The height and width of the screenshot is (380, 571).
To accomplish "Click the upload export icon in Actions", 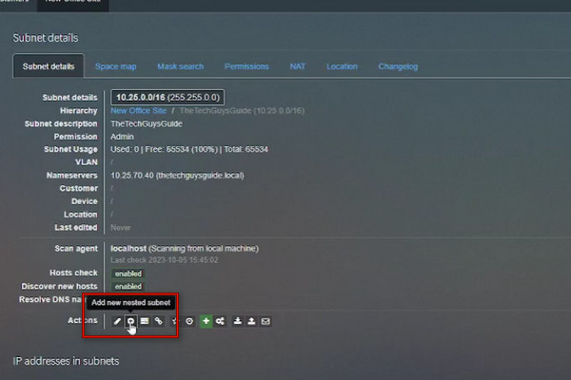I will [x=251, y=321].
